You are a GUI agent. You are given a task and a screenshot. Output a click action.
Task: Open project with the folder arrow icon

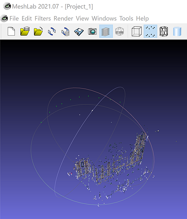pos(38,31)
